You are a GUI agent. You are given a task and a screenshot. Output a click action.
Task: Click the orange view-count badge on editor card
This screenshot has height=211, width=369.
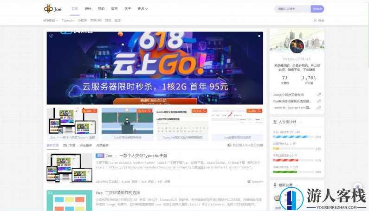pyautogui.click(x=199, y=111)
